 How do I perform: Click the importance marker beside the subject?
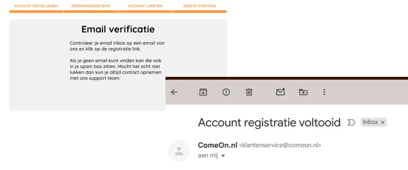[351, 122]
